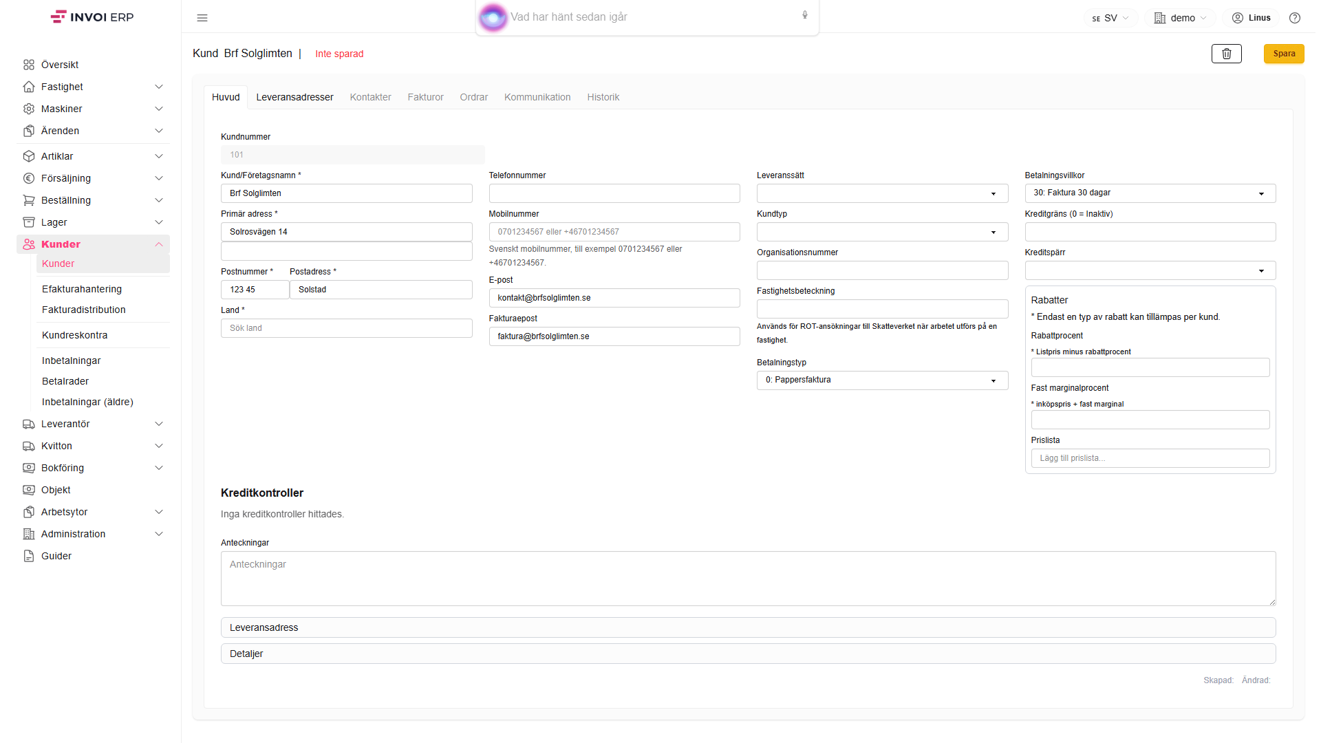Open the Leveranssätt dropdown
This screenshot has height=743, width=1321.
(882, 193)
